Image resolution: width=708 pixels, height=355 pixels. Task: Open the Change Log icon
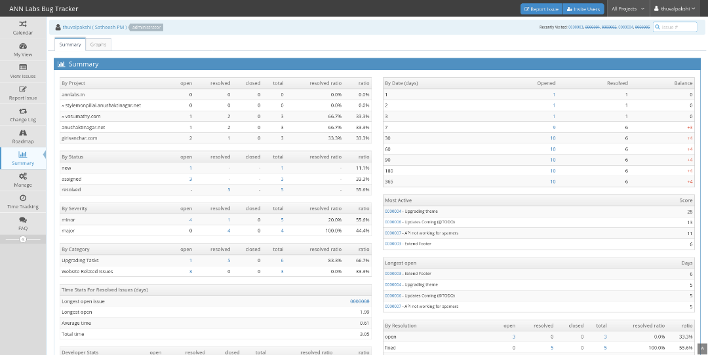[23, 111]
